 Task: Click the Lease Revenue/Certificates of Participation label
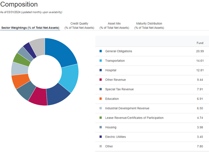tap(134, 118)
